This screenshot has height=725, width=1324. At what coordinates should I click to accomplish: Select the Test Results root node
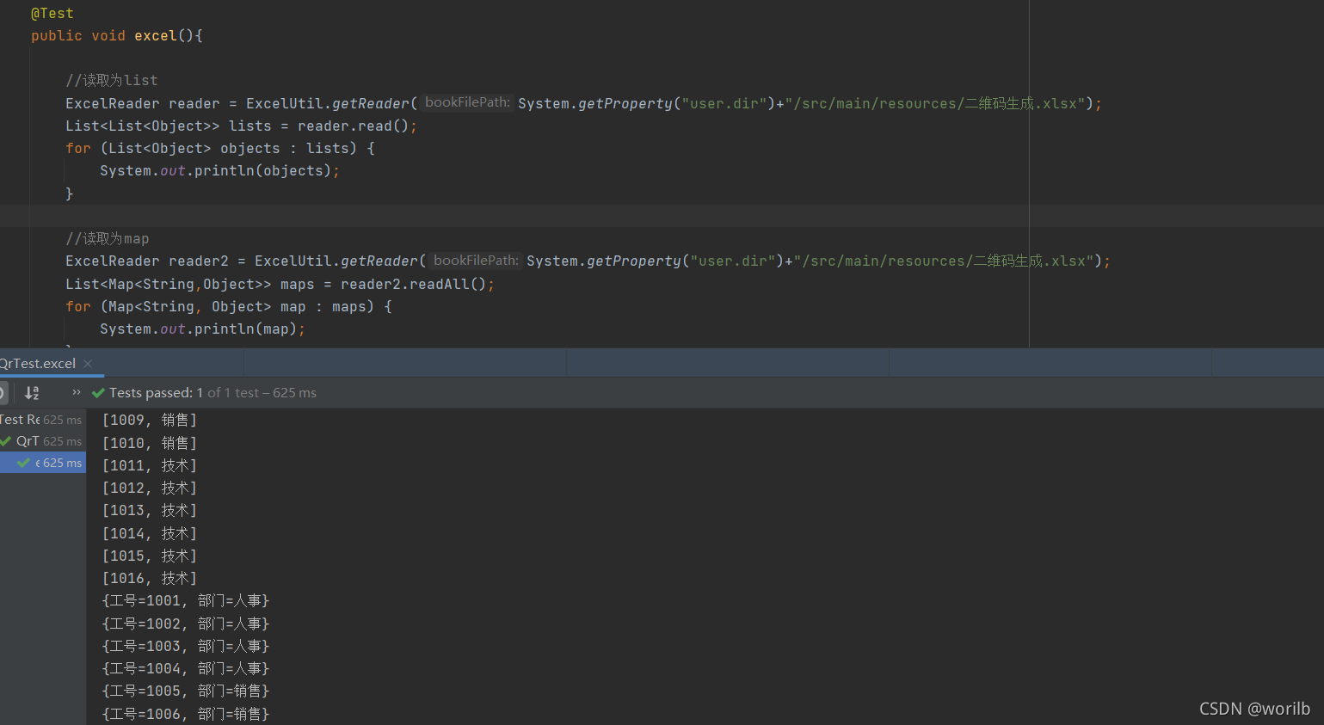pos(41,420)
